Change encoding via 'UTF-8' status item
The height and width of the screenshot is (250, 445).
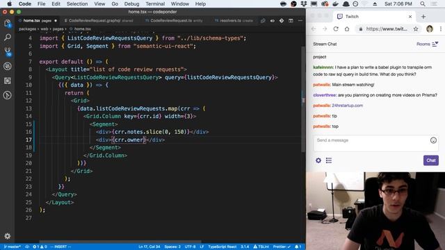(190, 247)
